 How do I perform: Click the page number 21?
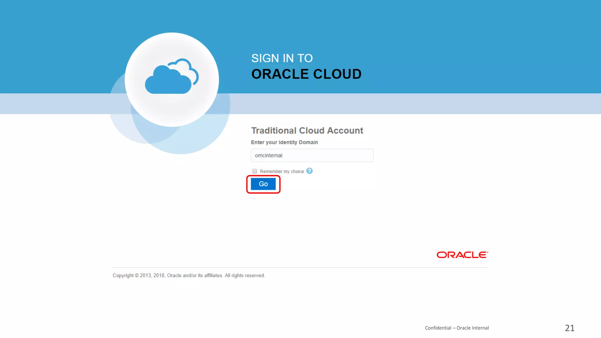pos(570,328)
